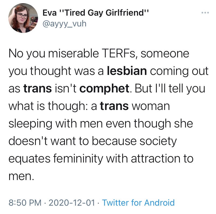Click bold "trans" before the word "woman"
The height and width of the screenshot is (214, 216).
[x=114, y=106]
